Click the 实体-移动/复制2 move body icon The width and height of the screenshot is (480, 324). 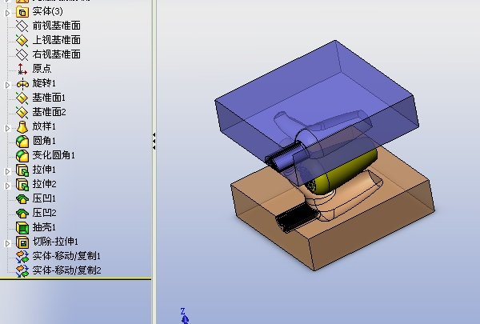click(22, 271)
